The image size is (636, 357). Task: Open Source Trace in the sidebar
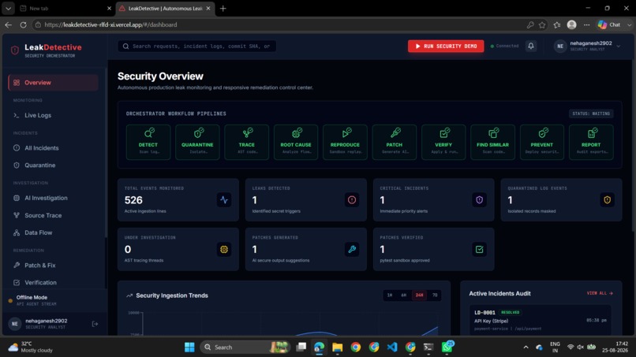pyautogui.click(x=53, y=216)
